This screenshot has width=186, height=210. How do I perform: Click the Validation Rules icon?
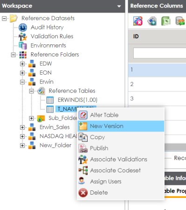coord(23,36)
